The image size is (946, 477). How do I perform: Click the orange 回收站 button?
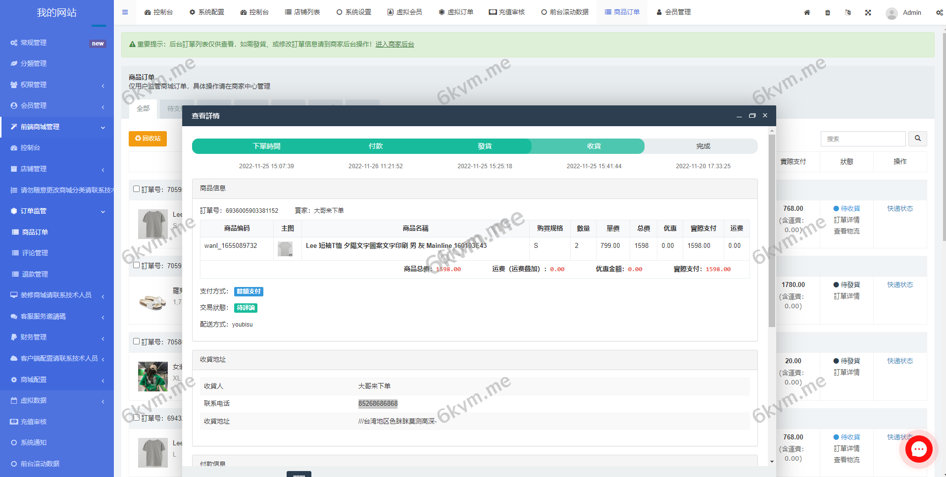[x=147, y=139]
